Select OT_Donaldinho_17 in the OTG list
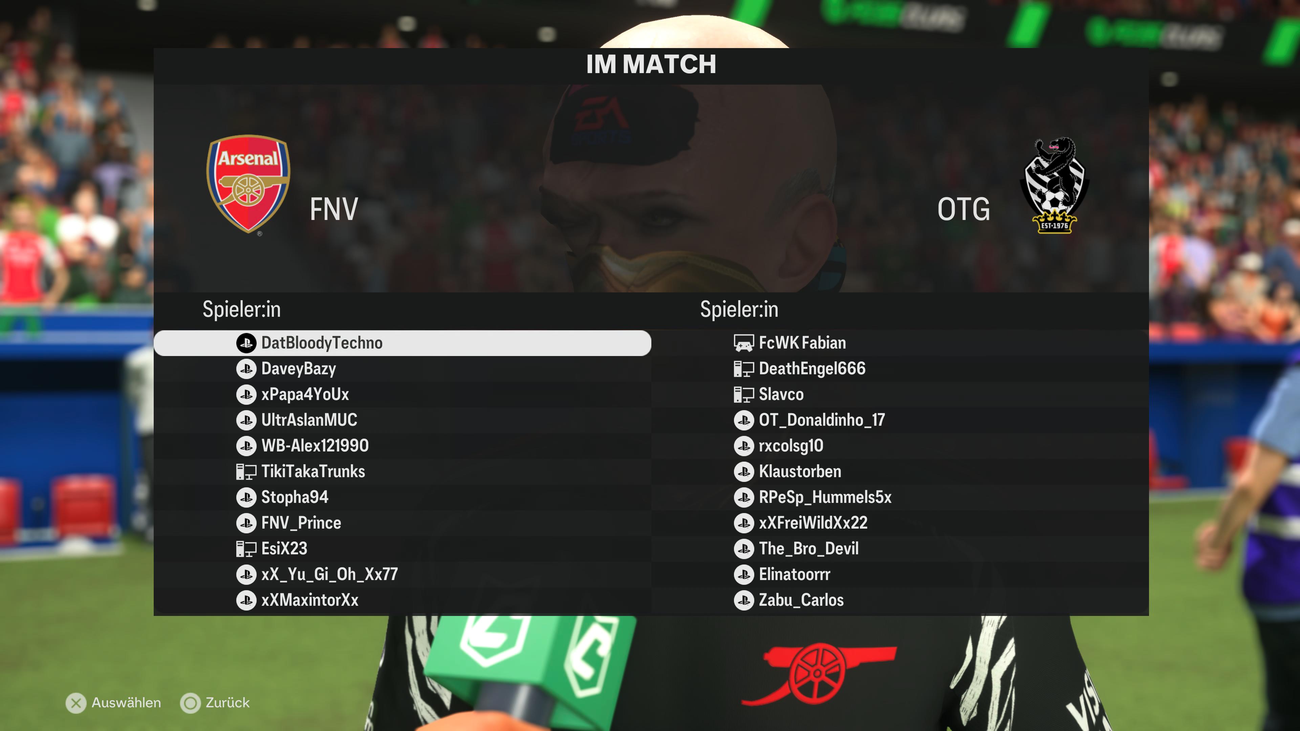Screen dimensions: 1300x731 (x=900, y=420)
